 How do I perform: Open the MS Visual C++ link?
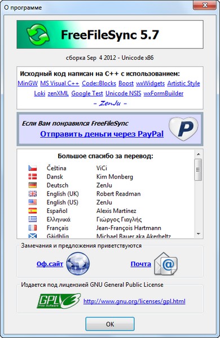(x=60, y=83)
